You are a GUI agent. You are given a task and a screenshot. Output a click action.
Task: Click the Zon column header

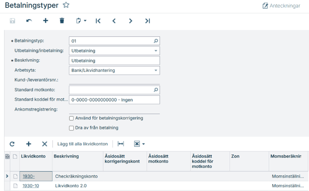tap(249, 161)
